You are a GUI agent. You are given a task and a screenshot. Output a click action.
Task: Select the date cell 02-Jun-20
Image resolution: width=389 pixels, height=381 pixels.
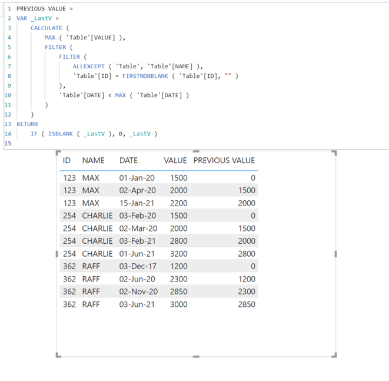[137, 279]
